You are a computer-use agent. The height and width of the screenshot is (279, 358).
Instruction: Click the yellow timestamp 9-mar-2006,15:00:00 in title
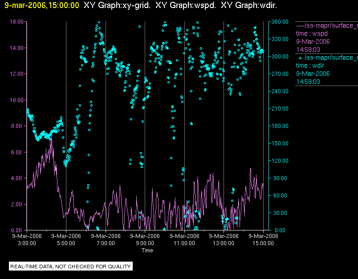[x=42, y=5]
